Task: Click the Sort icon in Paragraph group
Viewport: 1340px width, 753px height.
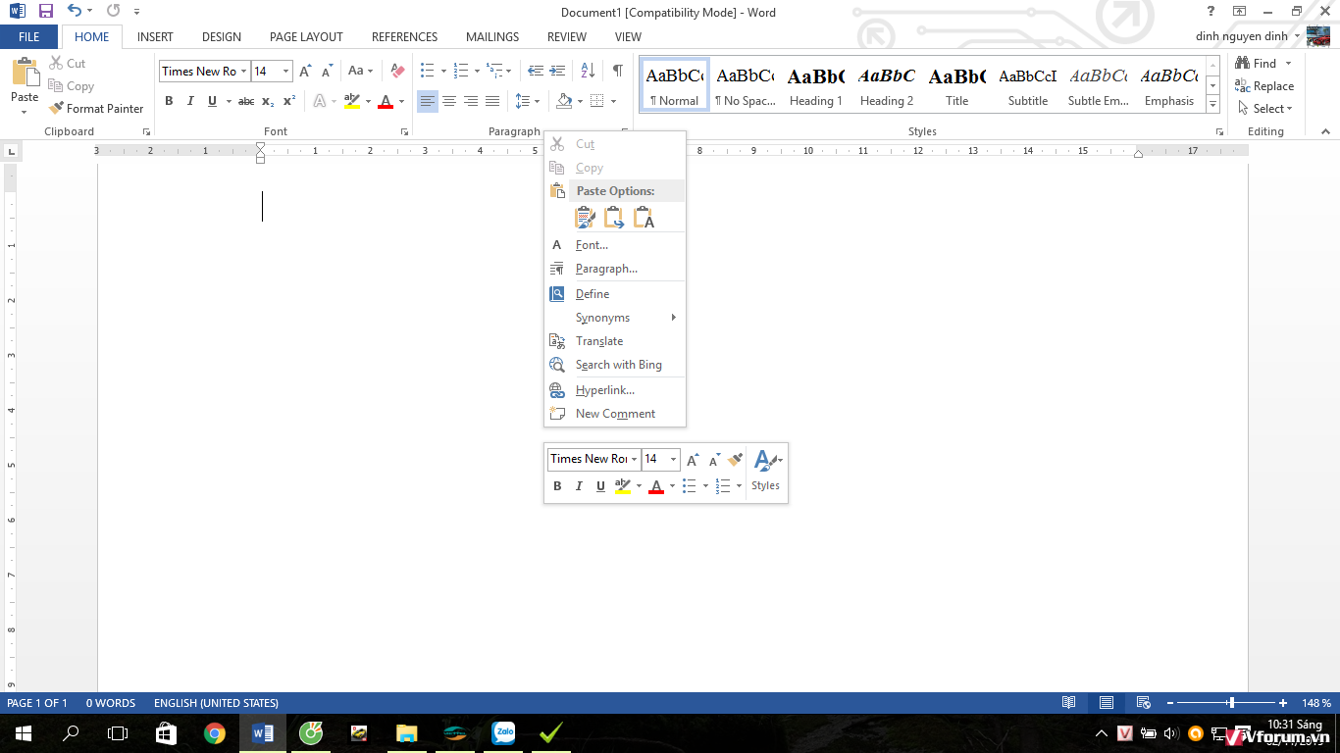Action: [x=588, y=71]
